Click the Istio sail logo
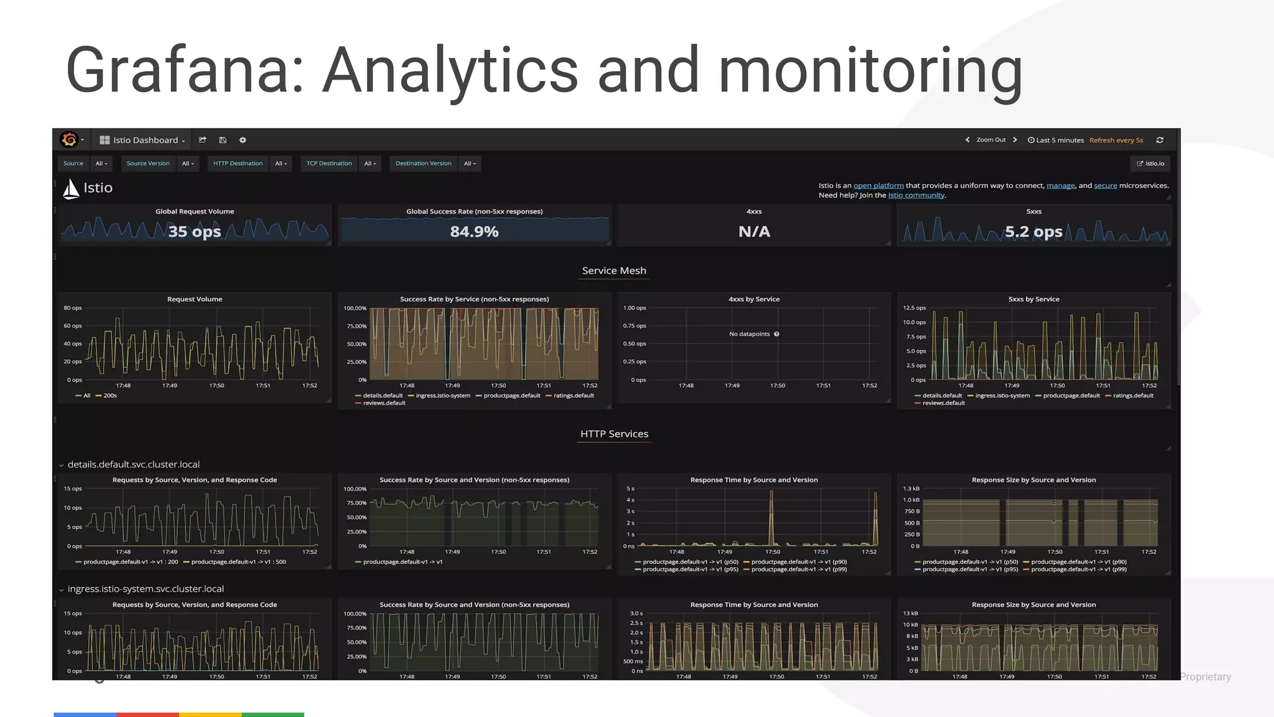1274x717 pixels. tap(71, 189)
